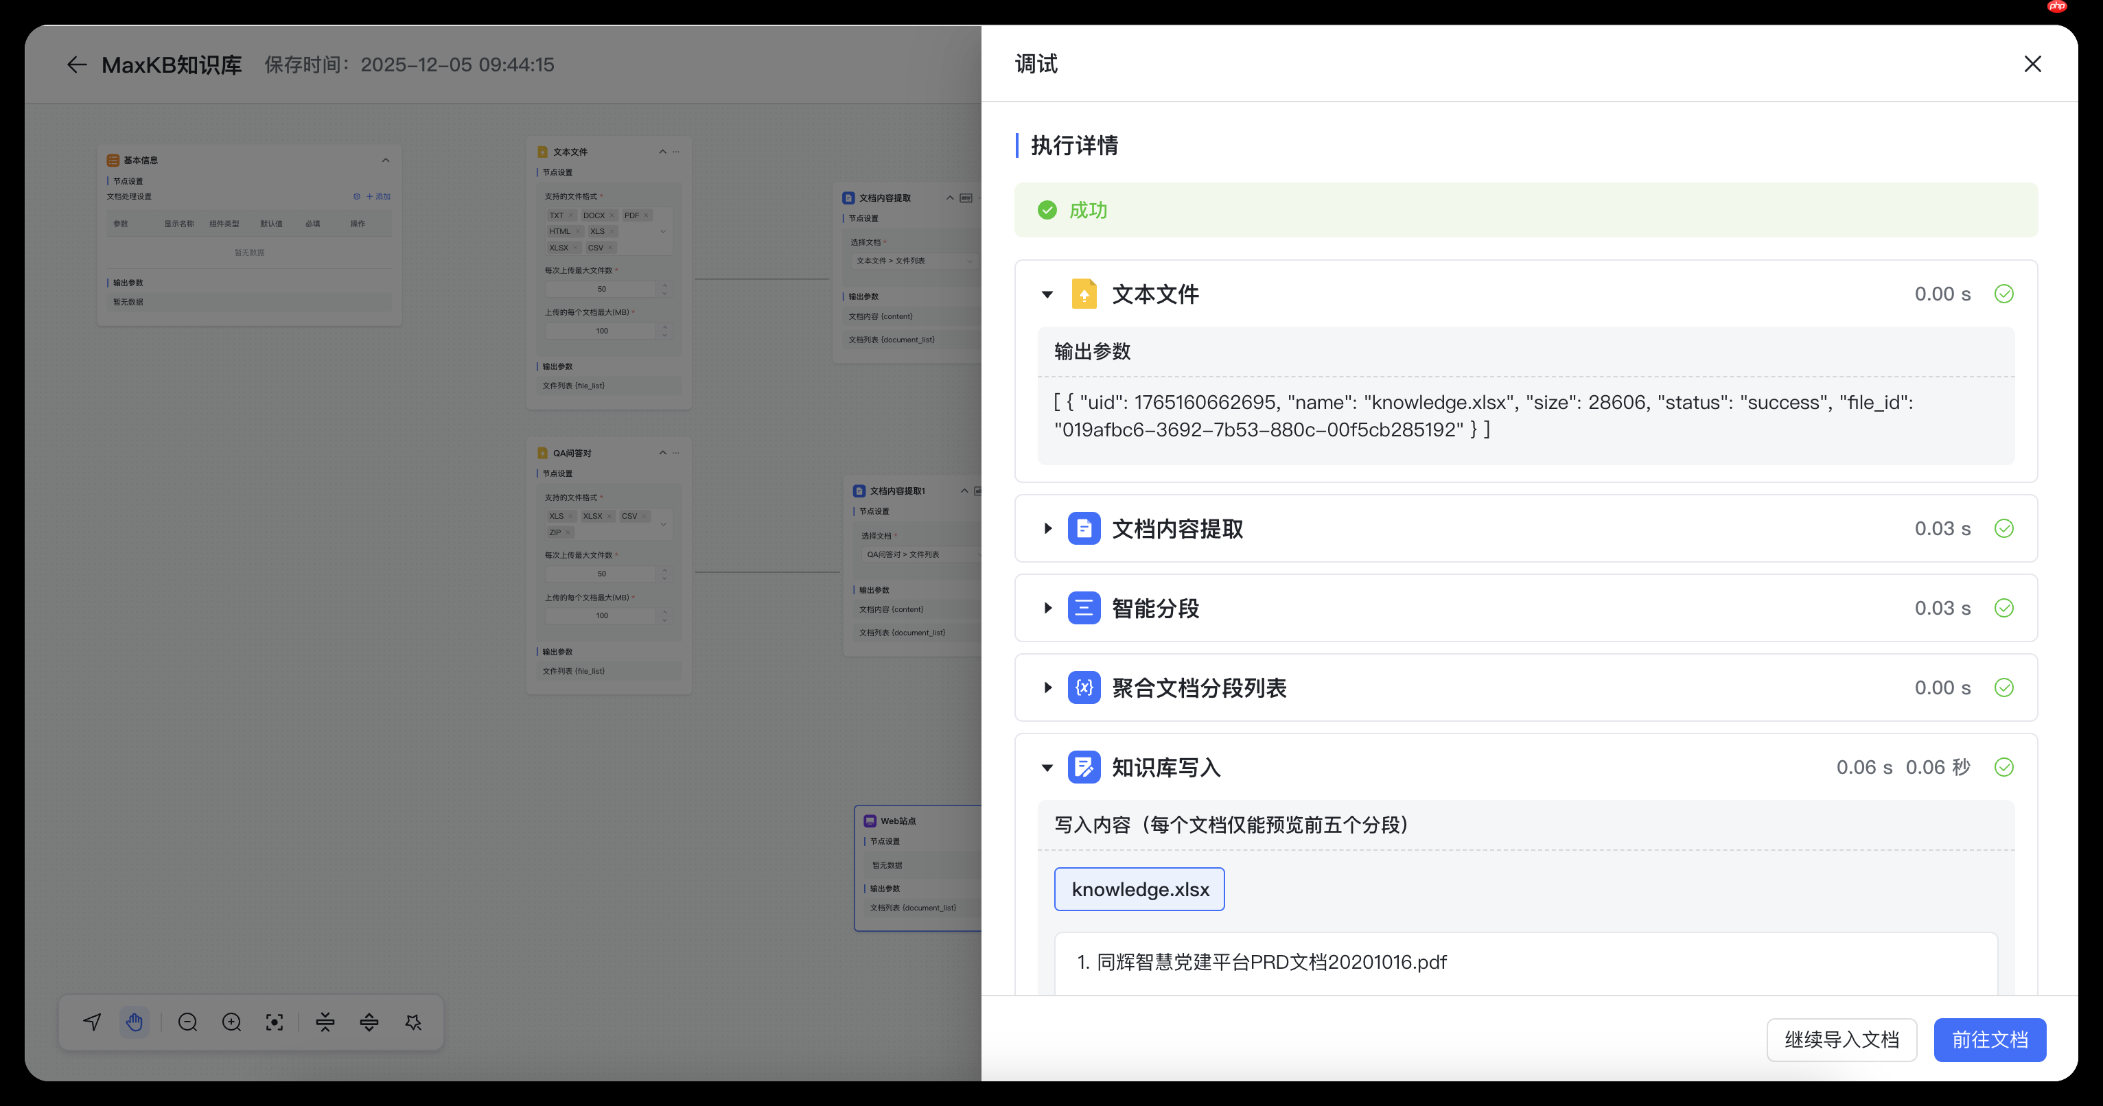Expand 智能分段 execution details
The width and height of the screenshot is (2103, 1106).
pyautogui.click(x=1047, y=608)
